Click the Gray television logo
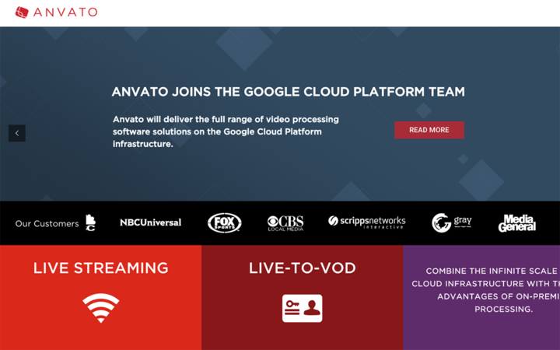Image resolution: width=560 pixels, height=350 pixels. 452,223
